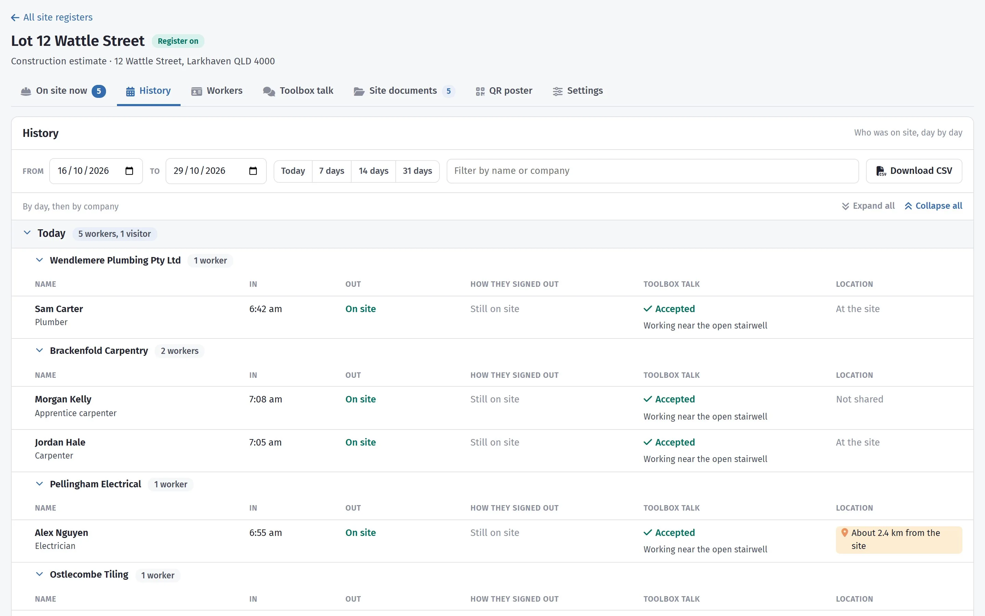Image resolution: width=985 pixels, height=616 pixels.
Task: Collapse the Today day group chevron
Action: (x=27, y=233)
